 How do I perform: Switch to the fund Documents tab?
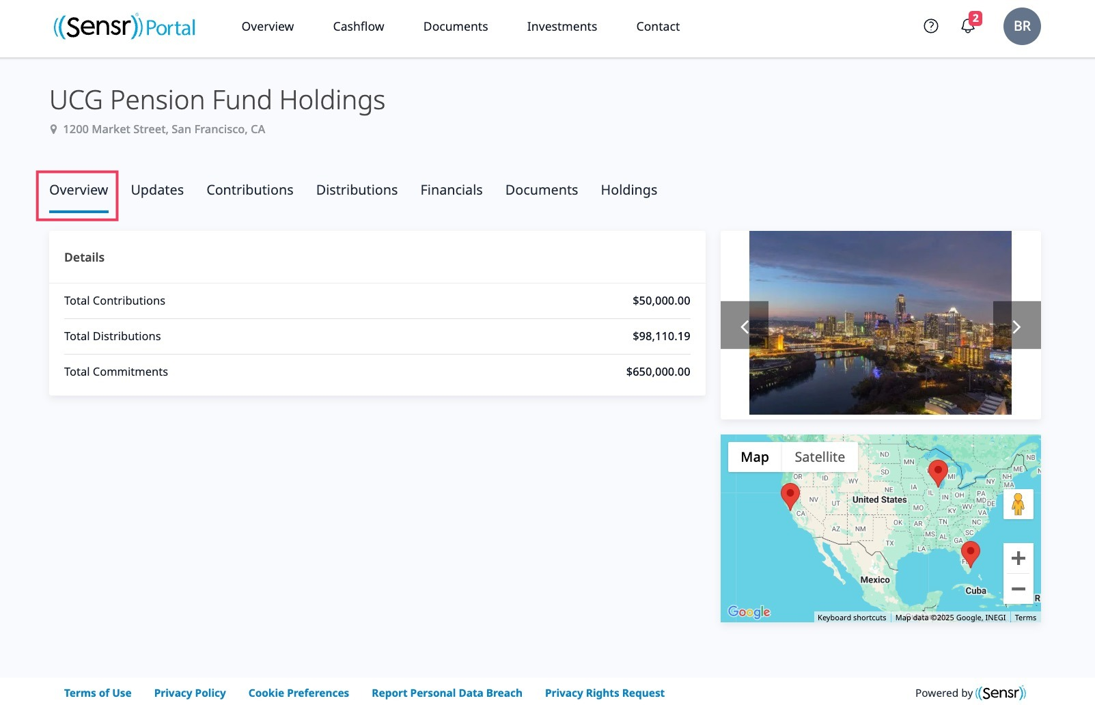click(x=542, y=190)
